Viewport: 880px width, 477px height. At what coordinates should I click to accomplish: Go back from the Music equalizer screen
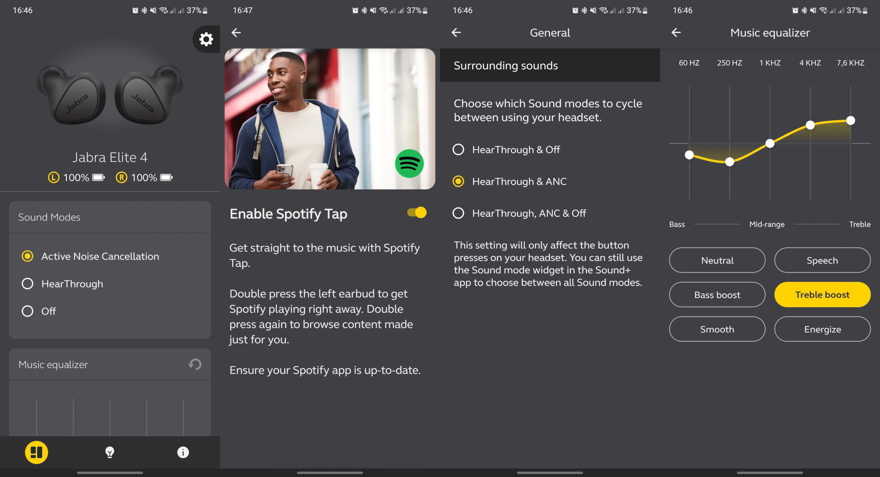pos(676,33)
